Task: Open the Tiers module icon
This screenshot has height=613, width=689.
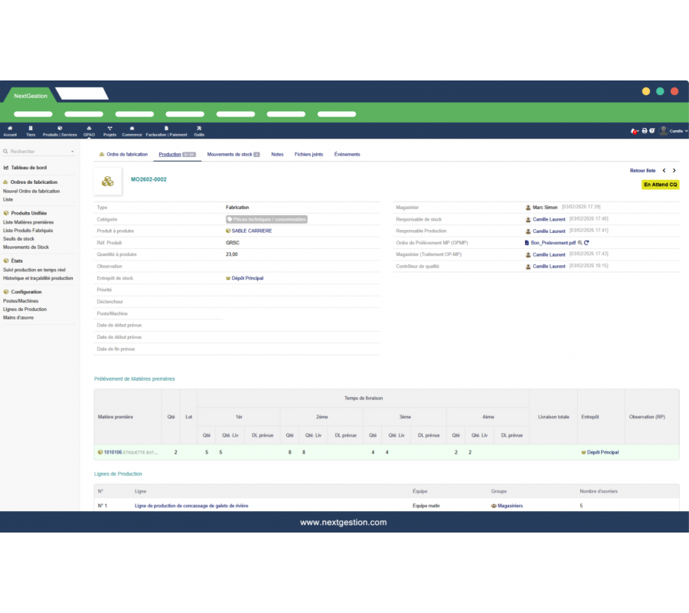Action: [31, 130]
